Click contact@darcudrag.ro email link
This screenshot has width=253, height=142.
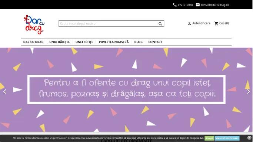(x=215, y=5)
